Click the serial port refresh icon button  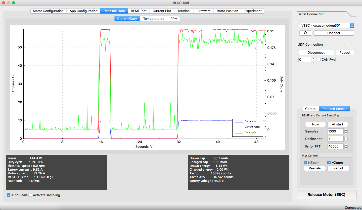coord(305,33)
